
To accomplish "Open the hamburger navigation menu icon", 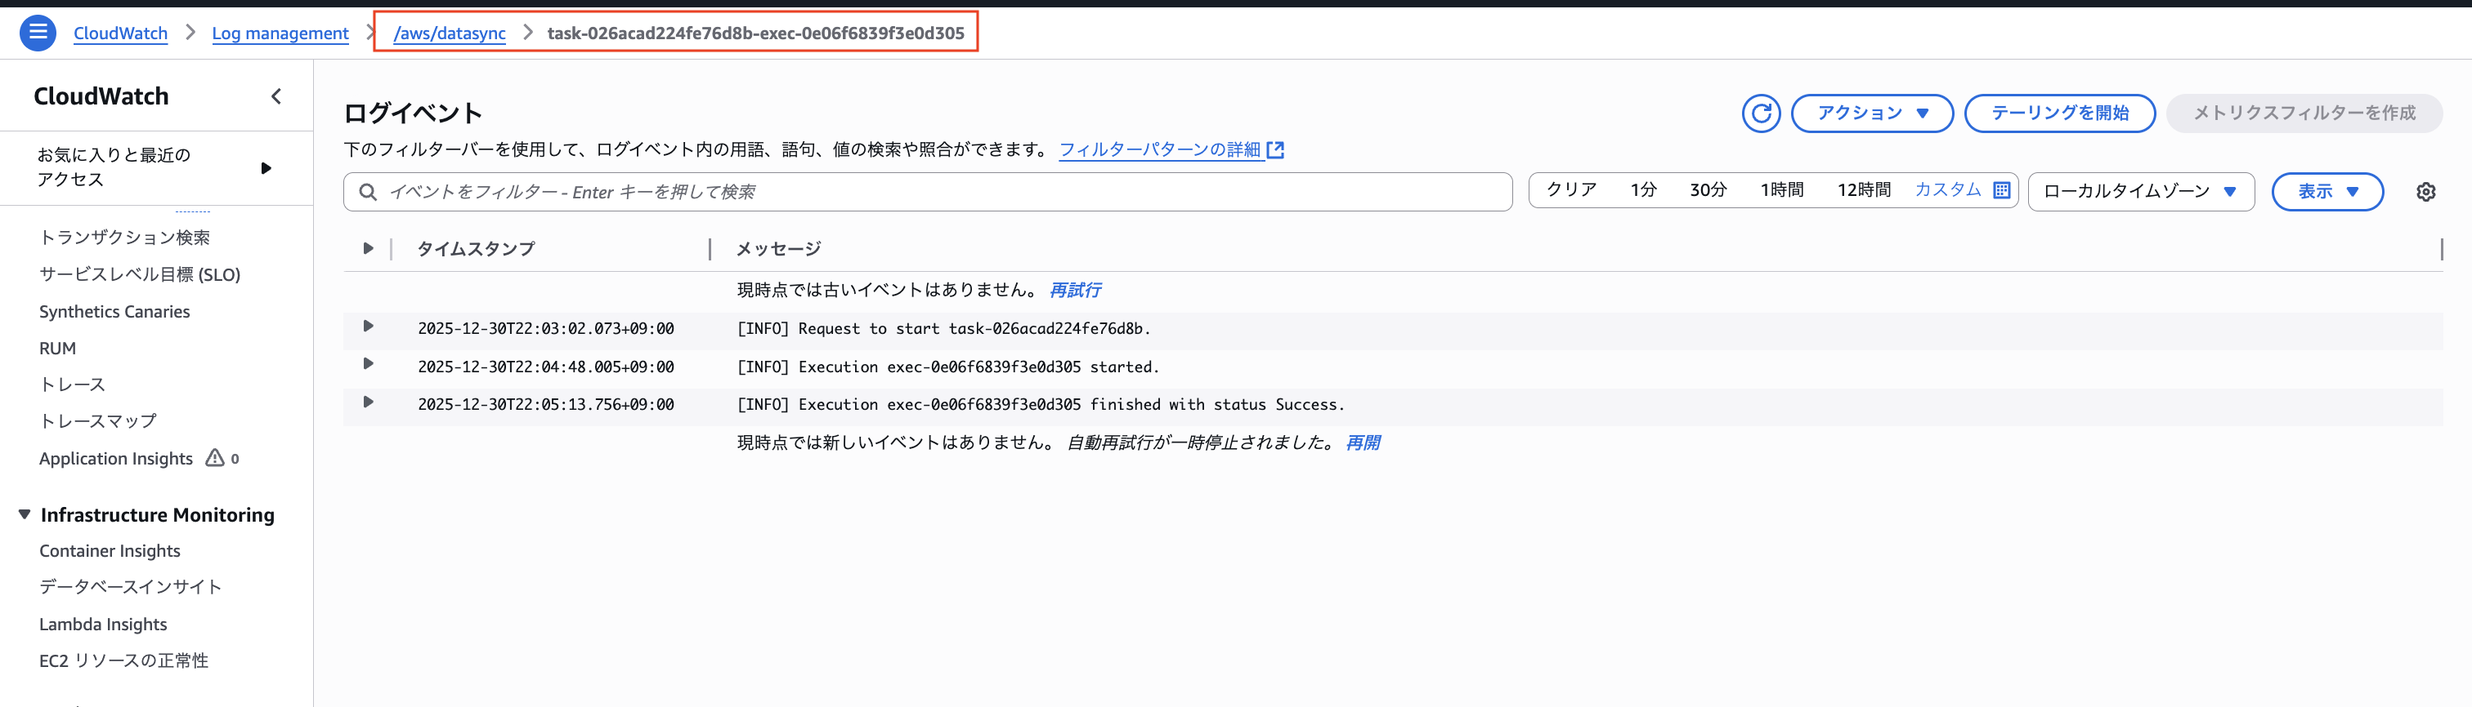I will click(38, 33).
